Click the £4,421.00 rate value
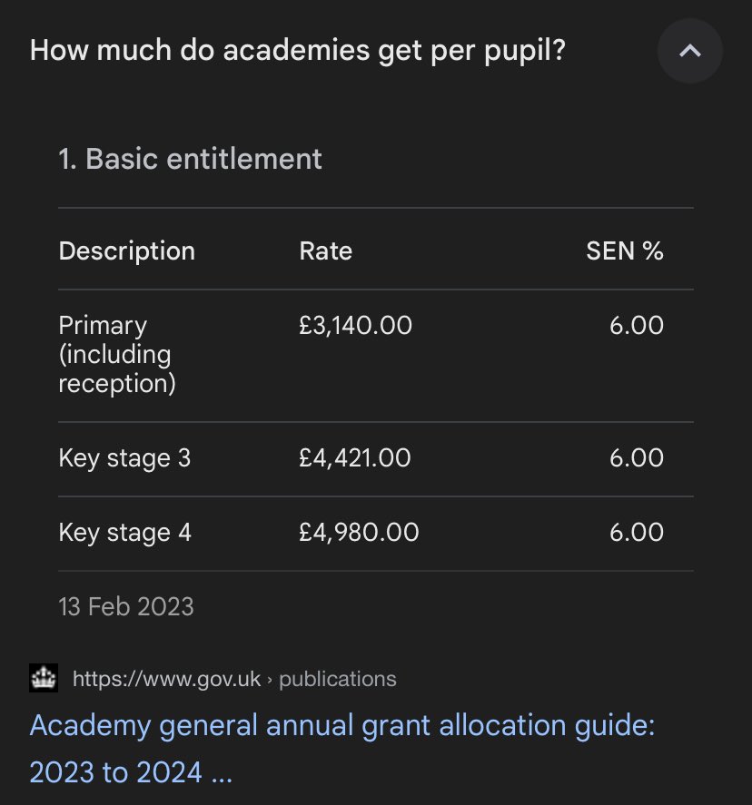752x805 pixels. point(354,458)
